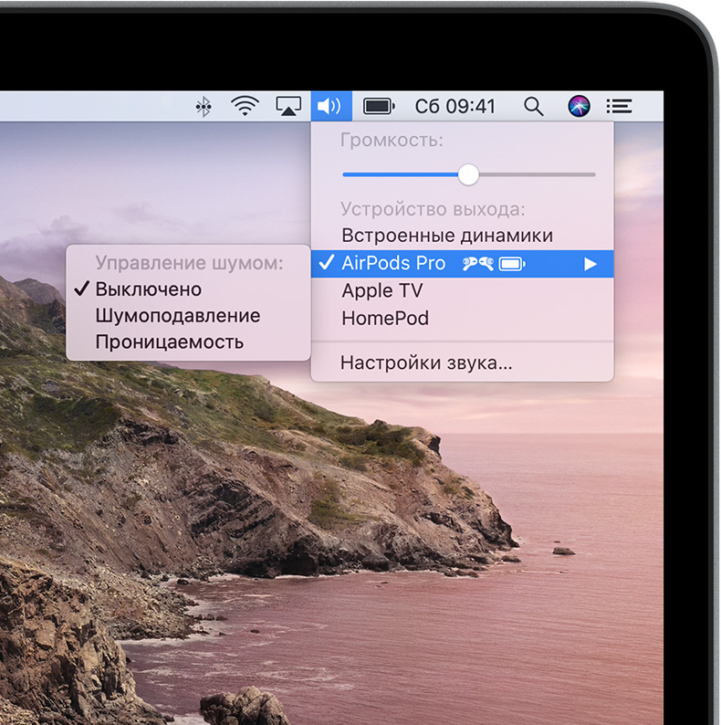
Task: Open Spotlight search magnifier
Action: (533, 106)
